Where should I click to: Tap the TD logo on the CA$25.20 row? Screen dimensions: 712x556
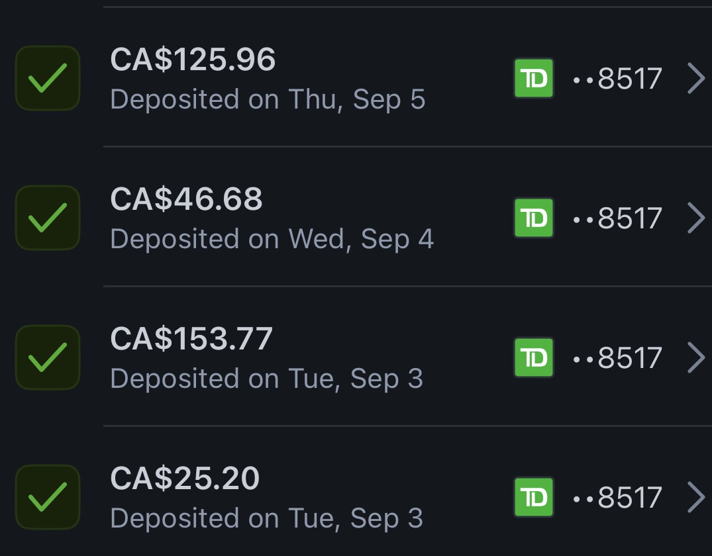click(x=534, y=497)
